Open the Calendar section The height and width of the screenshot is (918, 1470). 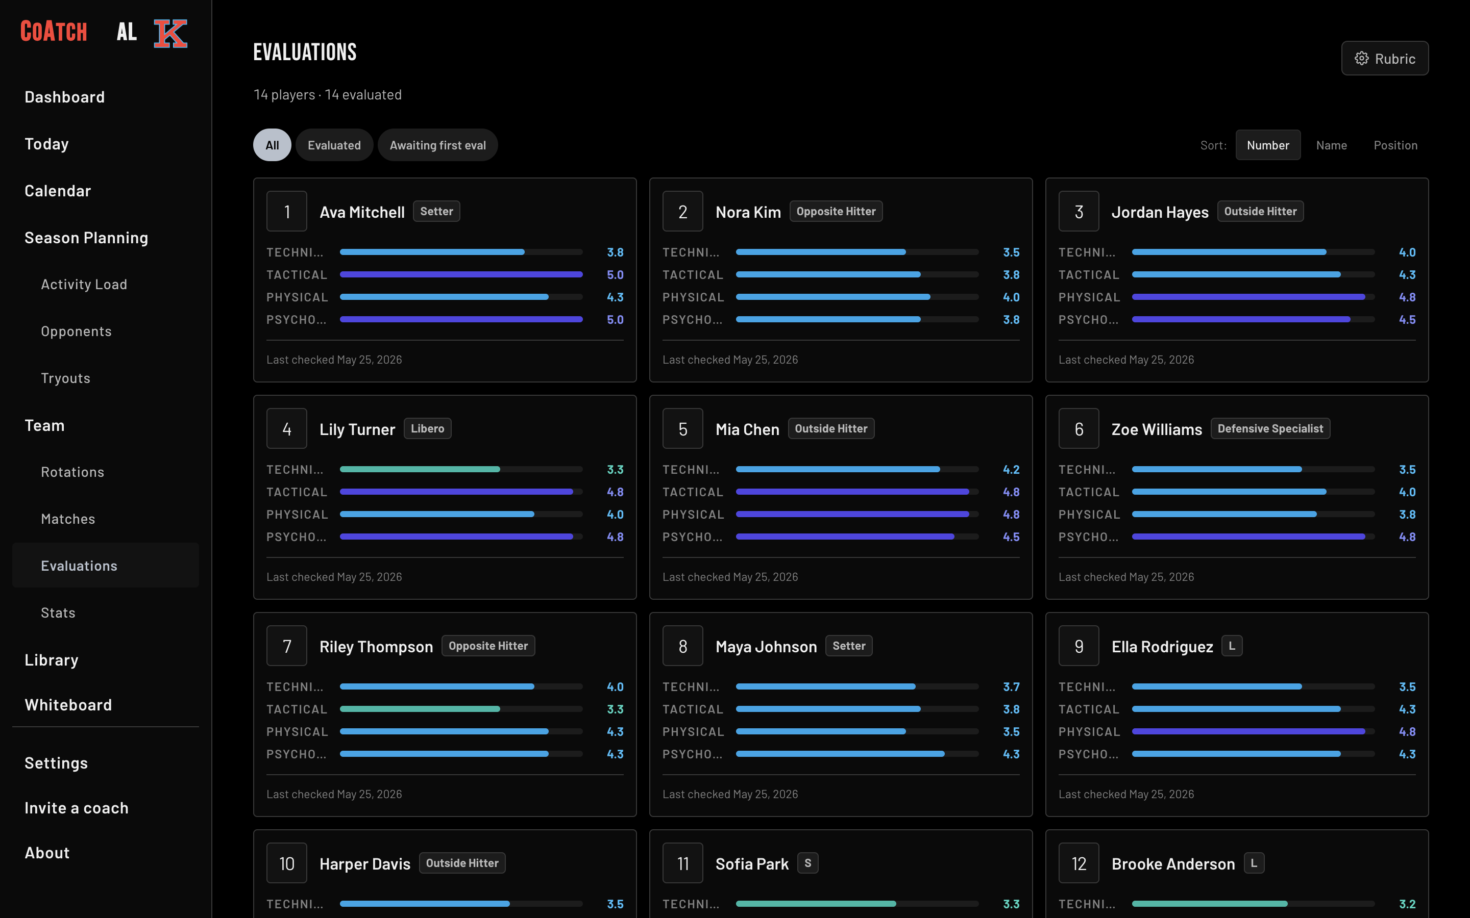click(x=106, y=191)
